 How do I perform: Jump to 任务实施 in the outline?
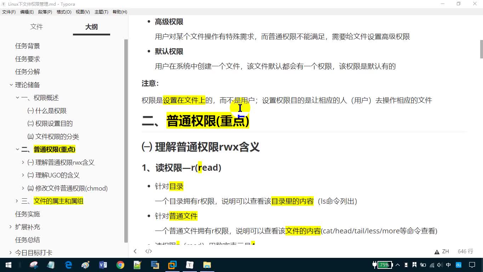click(28, 214)
